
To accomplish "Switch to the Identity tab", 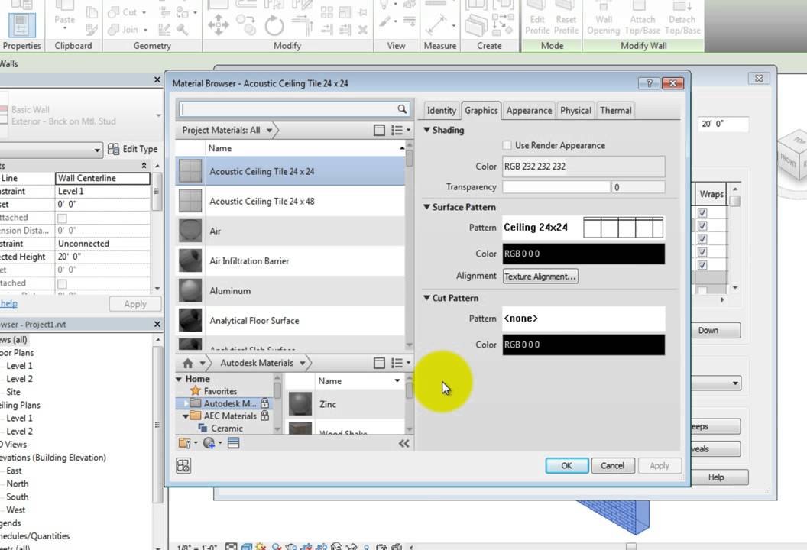I will (441, 111).
